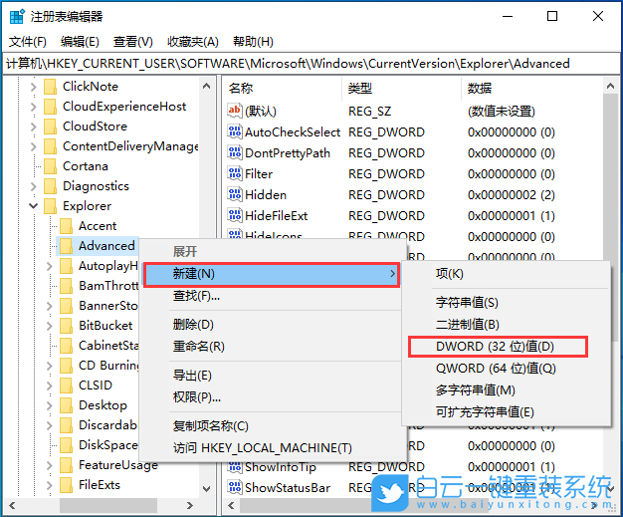This screenshot has width=623, height=517.
Task: Click the 名称 column header
Action: (x=282, y=89)
